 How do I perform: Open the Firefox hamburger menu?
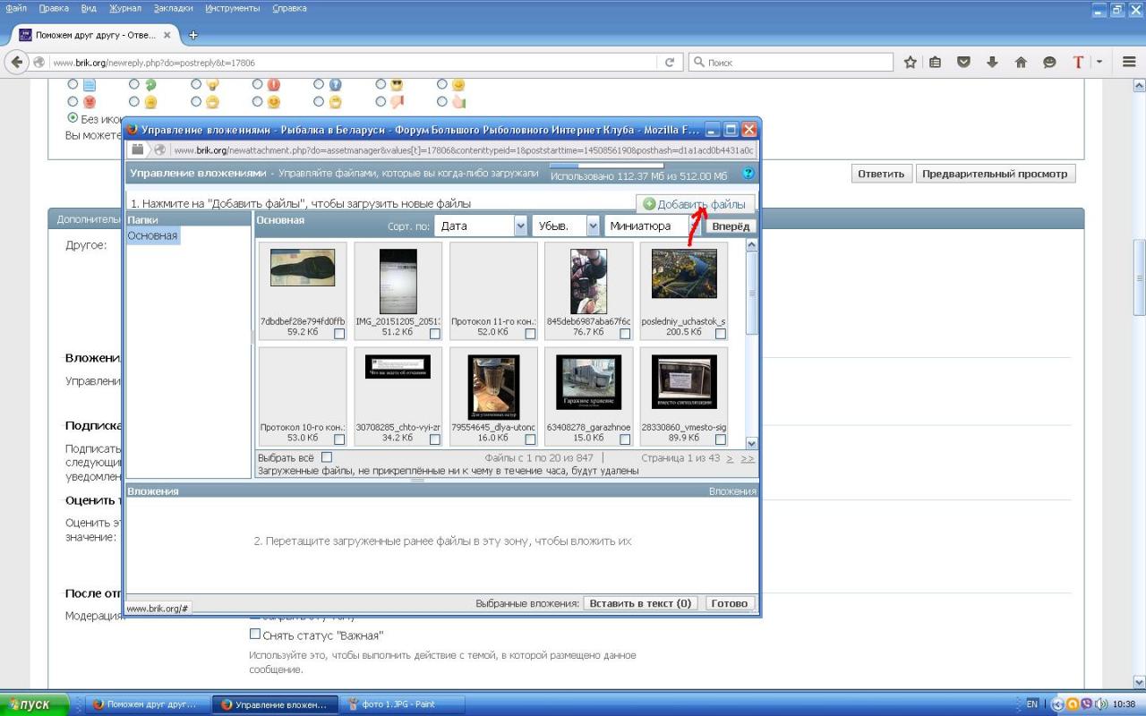[1129, 63]
